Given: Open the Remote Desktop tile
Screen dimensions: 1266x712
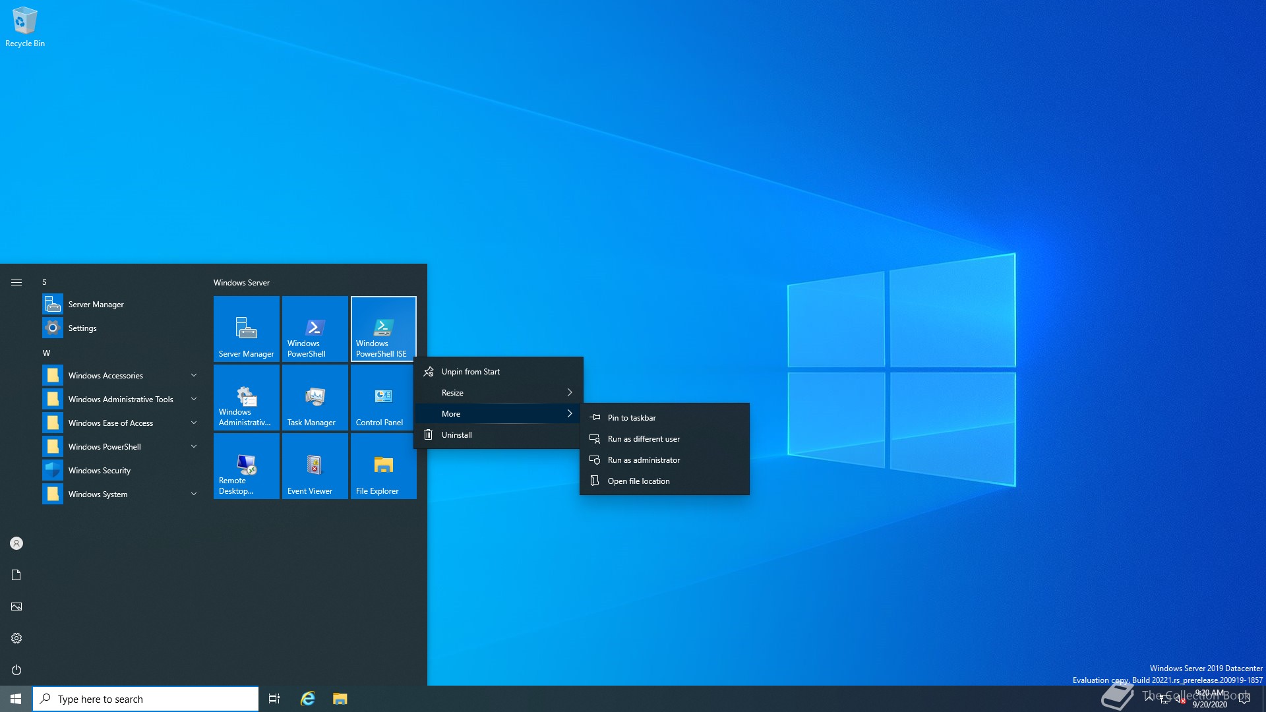Looking at the screenshot, I should tap(246, 466).
